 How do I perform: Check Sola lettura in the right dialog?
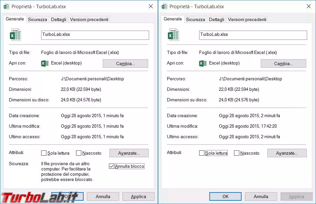pyautogui.click(x=202, y=153)
